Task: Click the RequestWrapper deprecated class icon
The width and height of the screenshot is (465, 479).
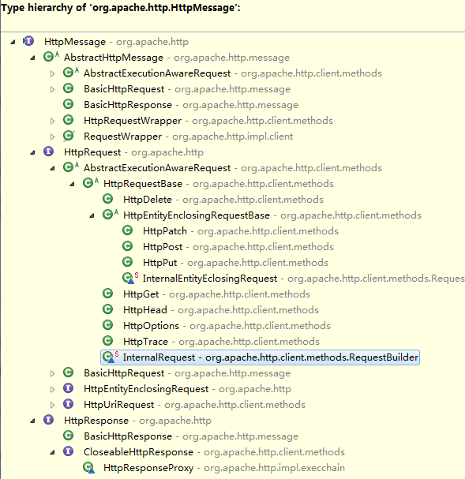Action: (x=69, y=136)
